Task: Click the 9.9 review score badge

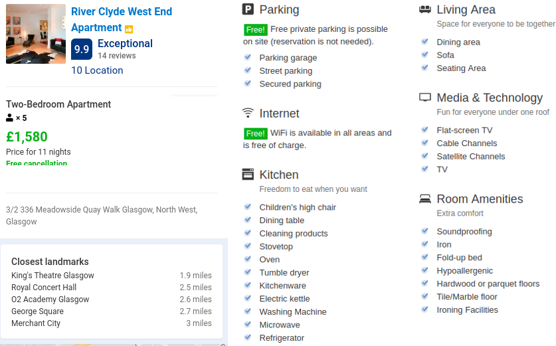Action: coord(82,49)
